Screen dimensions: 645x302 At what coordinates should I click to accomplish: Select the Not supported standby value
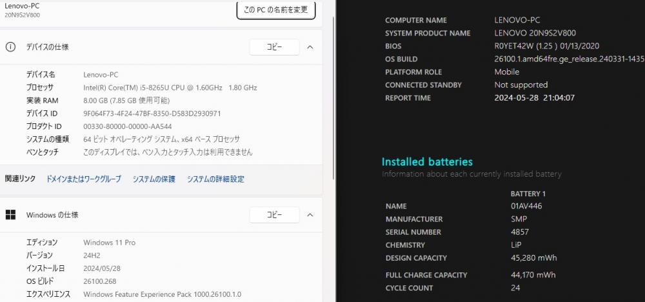521,85
